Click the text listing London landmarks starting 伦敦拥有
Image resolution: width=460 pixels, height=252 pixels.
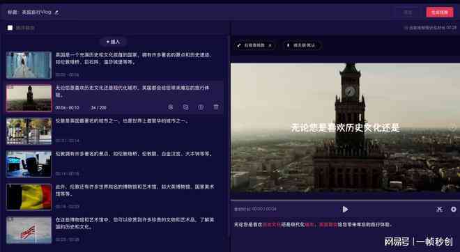(134, 154)
